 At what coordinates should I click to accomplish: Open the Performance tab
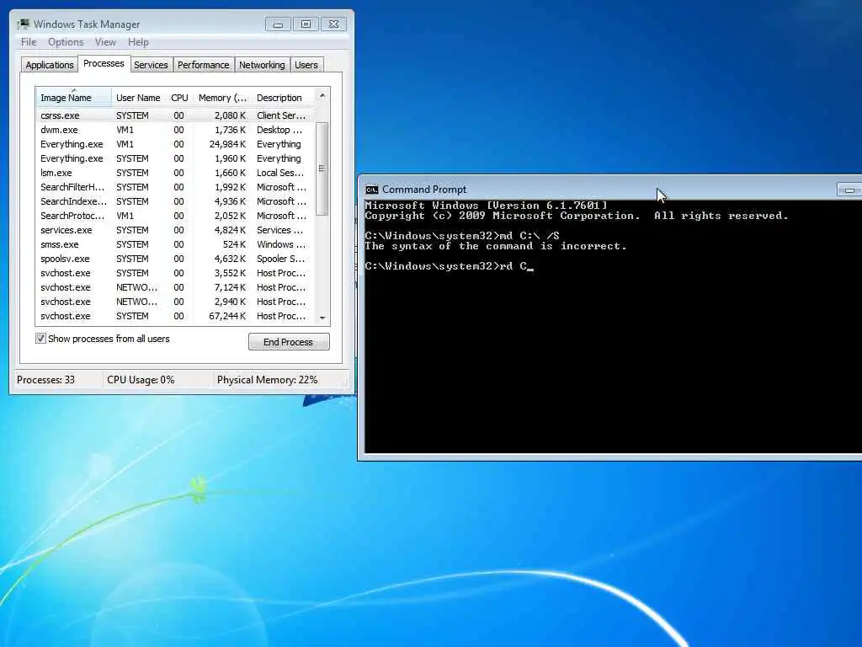point(203,65)
